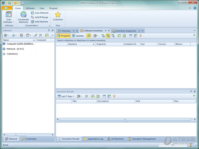Screen dimensions: 199x149
Task: Click delete X icon in Network toolbar
Action: pos(40,35)
